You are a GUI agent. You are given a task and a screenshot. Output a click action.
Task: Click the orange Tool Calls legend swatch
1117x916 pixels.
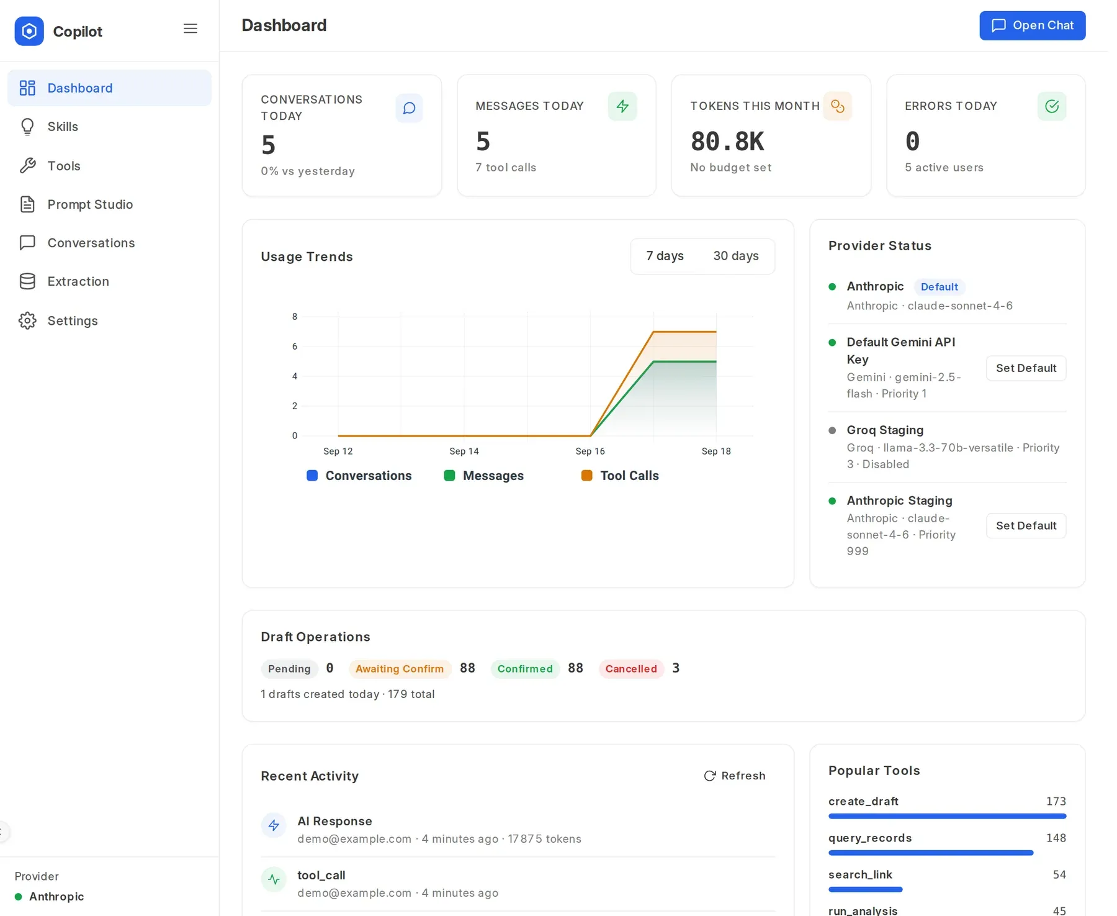[586, 476]
